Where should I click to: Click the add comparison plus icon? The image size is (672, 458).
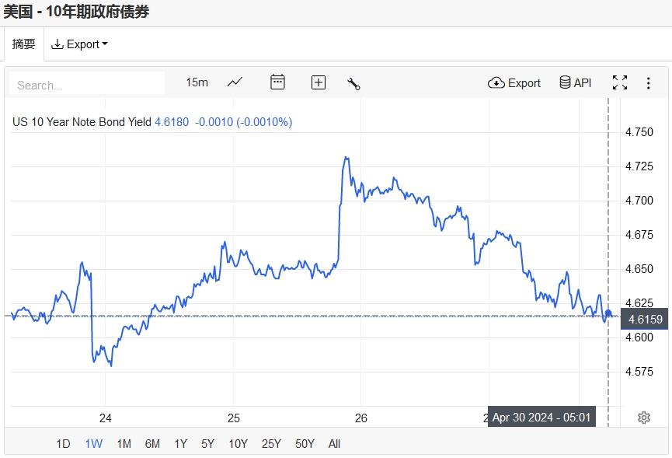[x=319, y=82]
